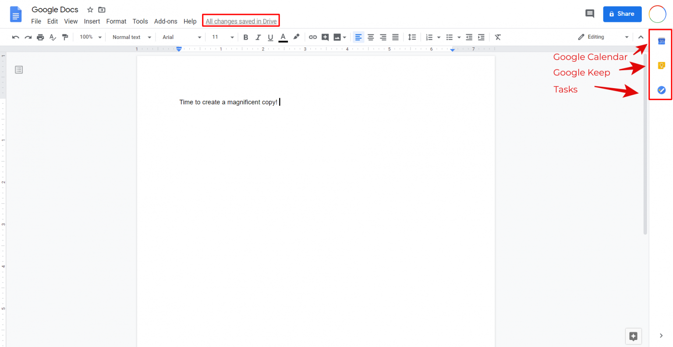Open the Tasks side panel icon
Viewport: 673px width, 347px height.
point(661,90)
